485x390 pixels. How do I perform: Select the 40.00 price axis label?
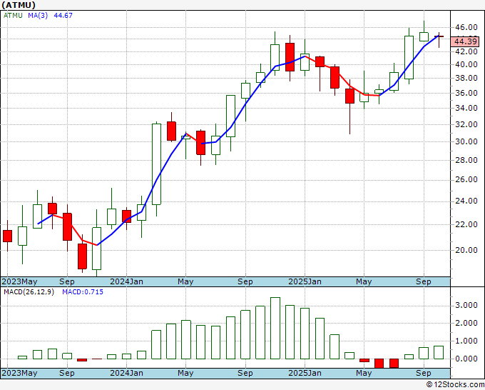(x=466, y=64)
